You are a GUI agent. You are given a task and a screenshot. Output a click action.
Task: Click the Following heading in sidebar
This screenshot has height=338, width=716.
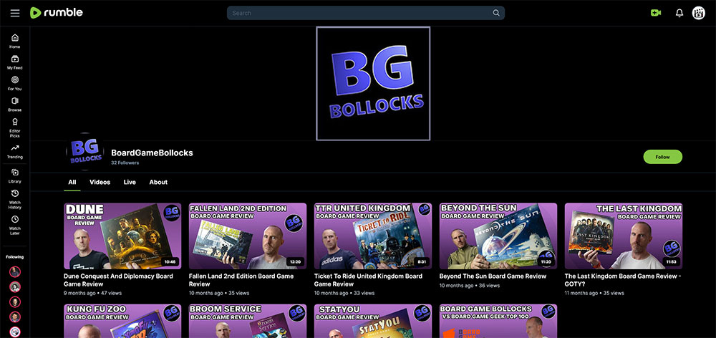click(15, 257)
